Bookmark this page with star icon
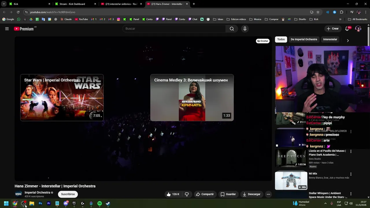370x208 pixels. [x=318, y=12]
